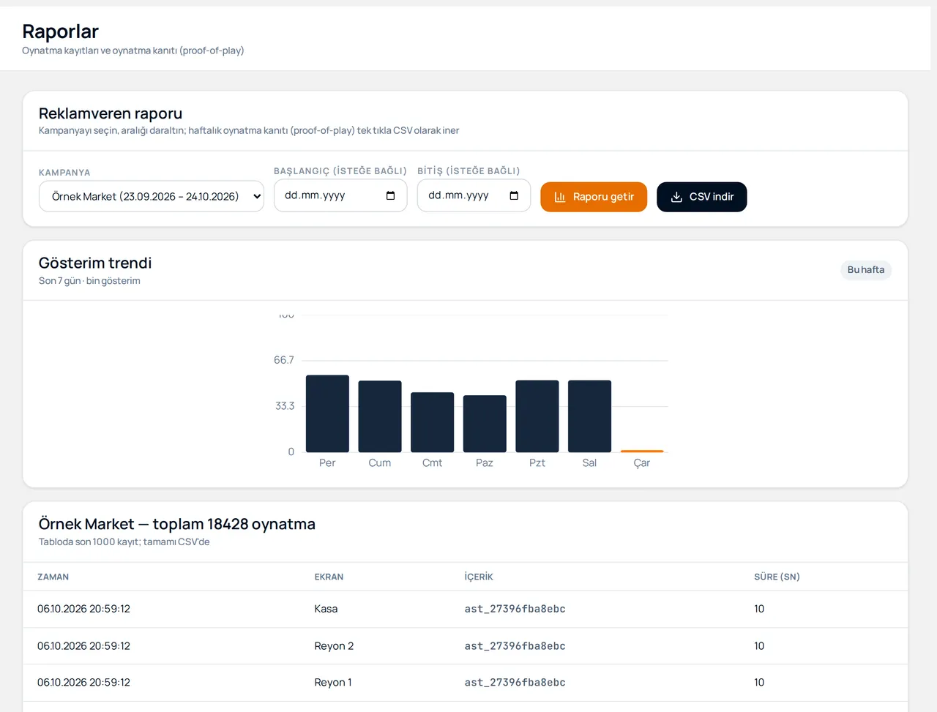
Task: Click the Pzt bar in the chart
Action: 537,416
